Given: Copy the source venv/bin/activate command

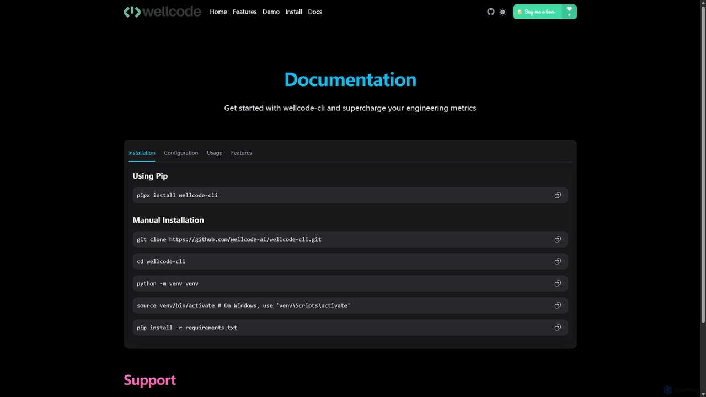Looking at the screenshot, I should point(558,305).
